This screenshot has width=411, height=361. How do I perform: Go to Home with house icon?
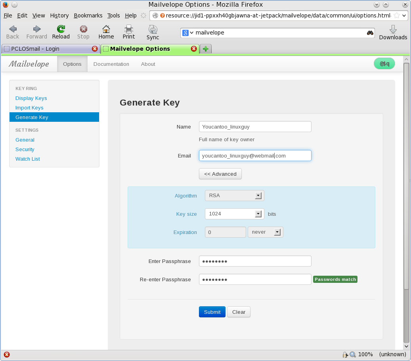[106, 29]
